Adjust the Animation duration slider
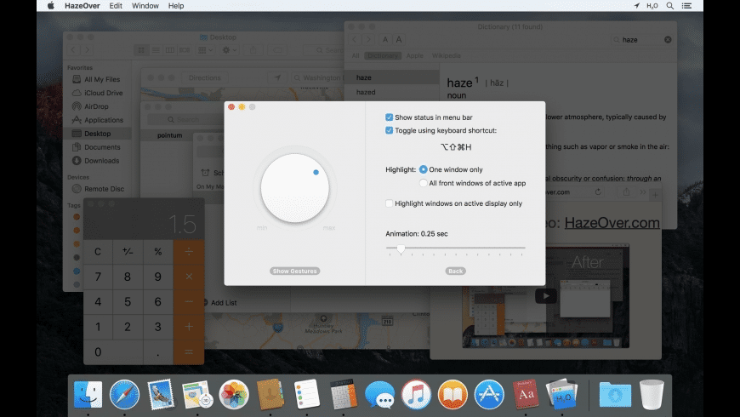740x417 pixels. point(401,248)
